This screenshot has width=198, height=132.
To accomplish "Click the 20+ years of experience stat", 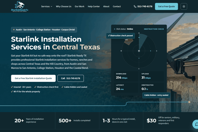I will coord(29,120).
